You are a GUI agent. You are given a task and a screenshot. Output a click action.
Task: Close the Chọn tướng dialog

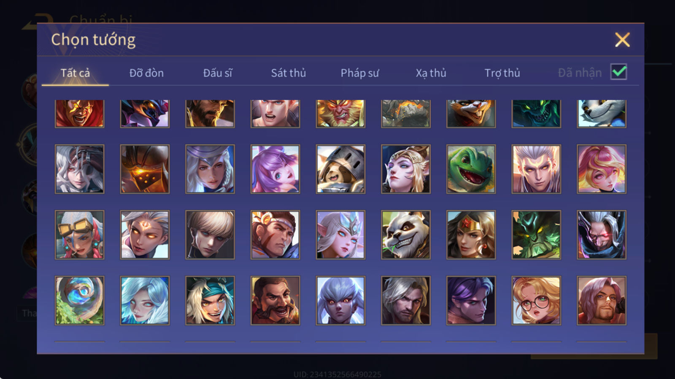622,40
